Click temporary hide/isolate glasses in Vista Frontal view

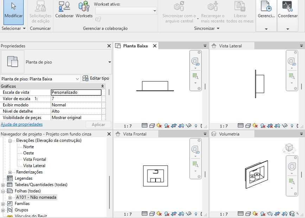188,214
